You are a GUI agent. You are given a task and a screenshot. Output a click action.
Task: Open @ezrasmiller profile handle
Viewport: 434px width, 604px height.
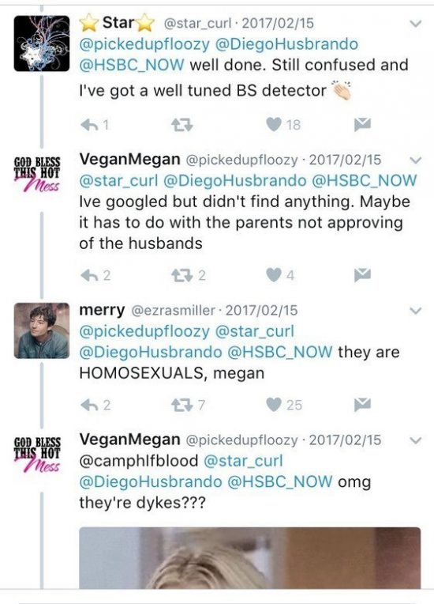(x=173, y=311)
